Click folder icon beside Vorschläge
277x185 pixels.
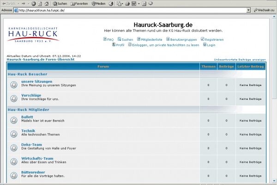coord(13,99)
